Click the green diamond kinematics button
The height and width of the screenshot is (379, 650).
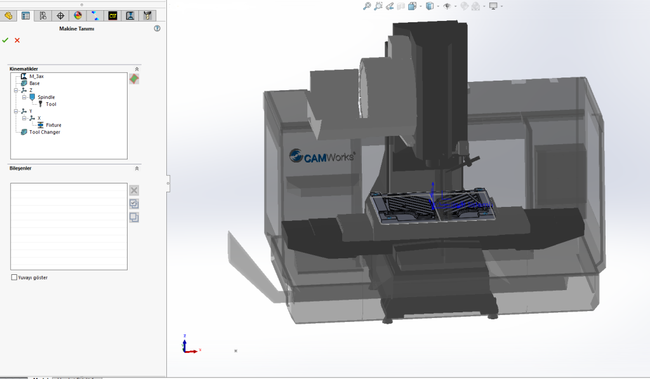click(x=134, y=79)
